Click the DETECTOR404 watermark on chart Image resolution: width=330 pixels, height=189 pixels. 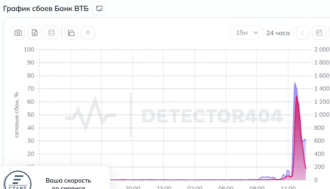212,116
